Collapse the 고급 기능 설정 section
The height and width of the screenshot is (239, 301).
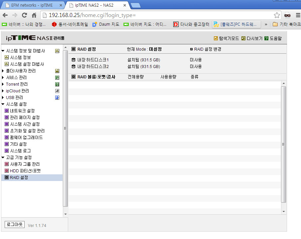click(x=3, y=158)
